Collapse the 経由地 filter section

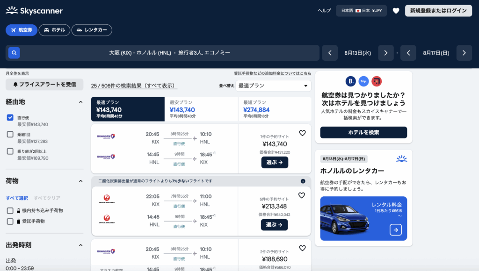tap(80, 102)
